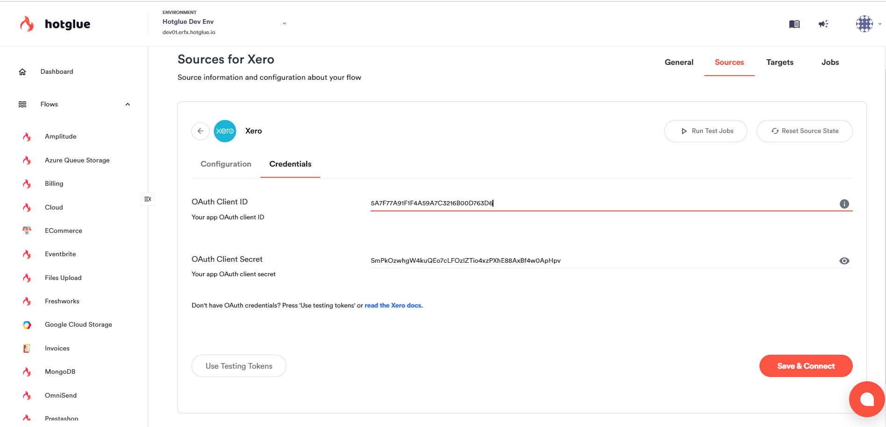Click the hotglue flame logo

point(27,24)
